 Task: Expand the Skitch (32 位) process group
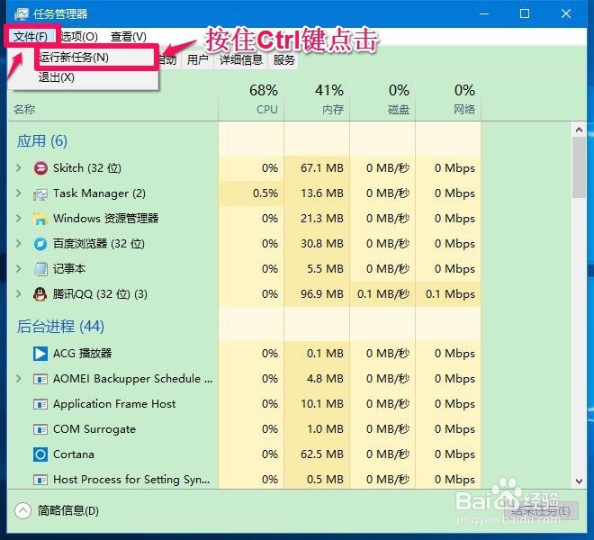click(19, 168)
